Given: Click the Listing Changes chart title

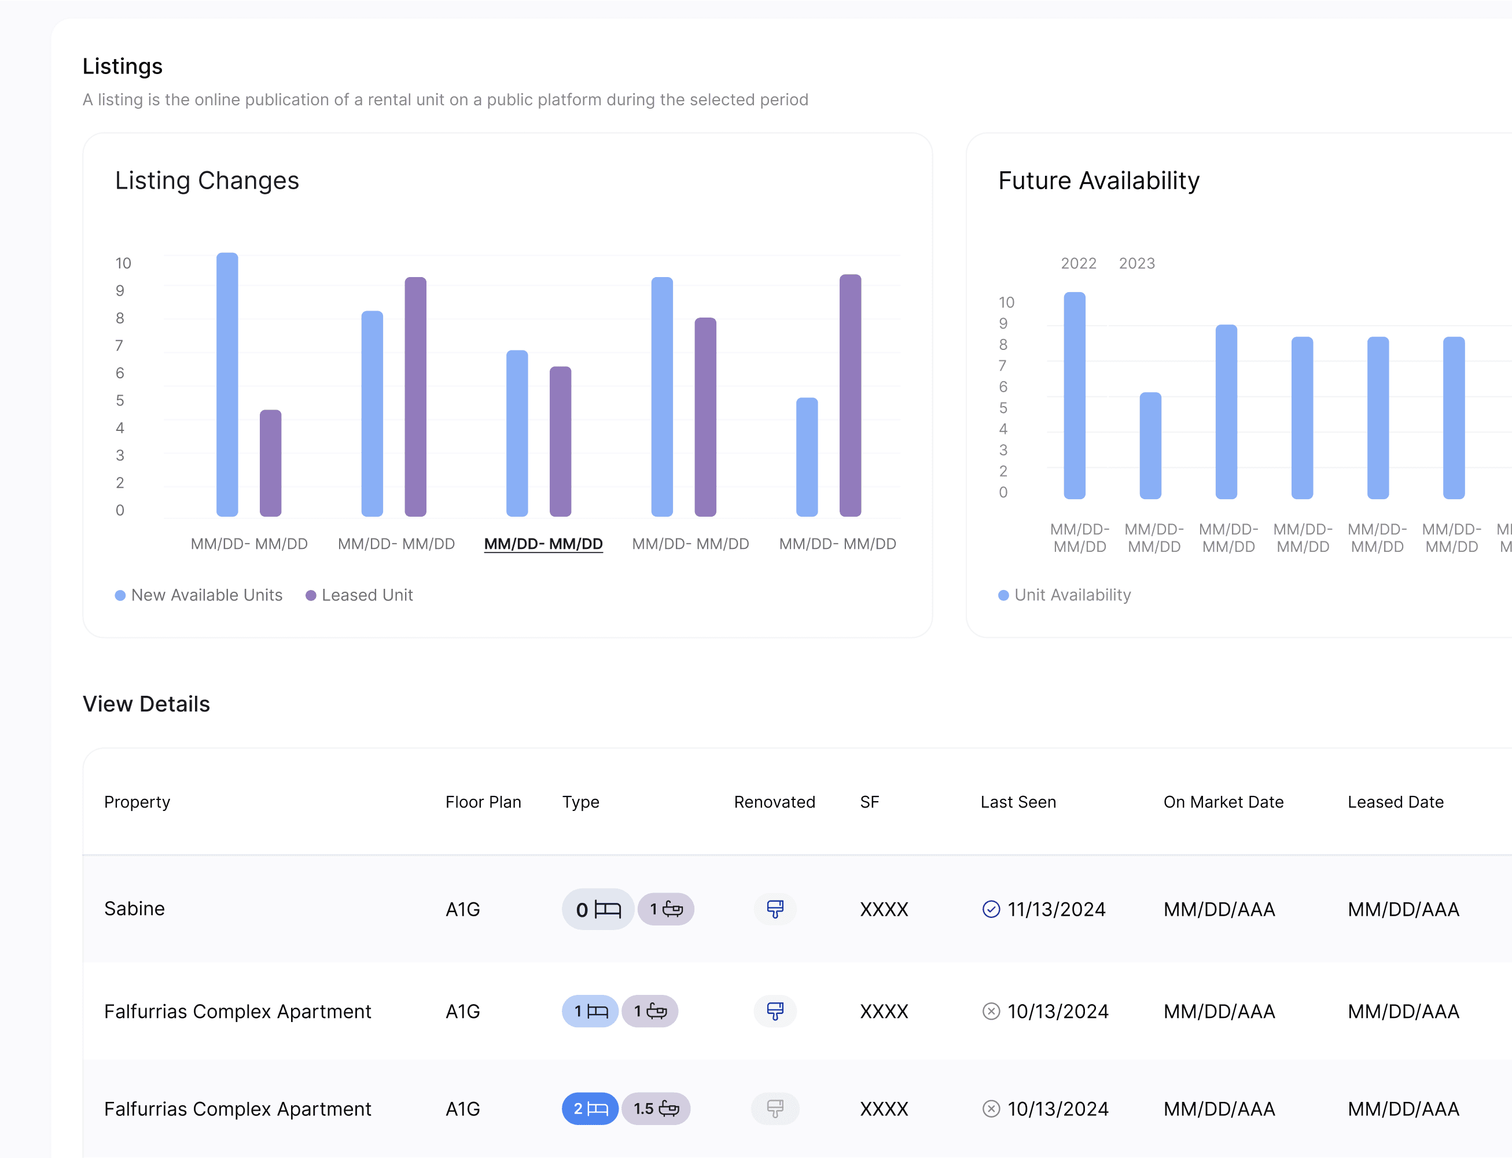Looking at the screenshot, I should [x=207, y=180].
